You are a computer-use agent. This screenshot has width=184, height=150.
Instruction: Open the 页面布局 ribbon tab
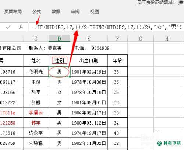pyautogui.click(x=13, y=11)
